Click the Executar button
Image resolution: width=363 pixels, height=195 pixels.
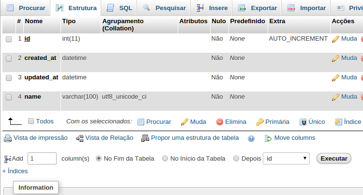click(334, 158)
